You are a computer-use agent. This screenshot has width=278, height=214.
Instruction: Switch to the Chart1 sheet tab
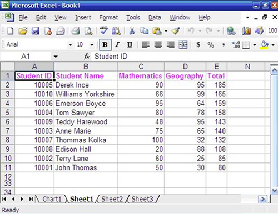pyautogui.click(x=52, y=199)
